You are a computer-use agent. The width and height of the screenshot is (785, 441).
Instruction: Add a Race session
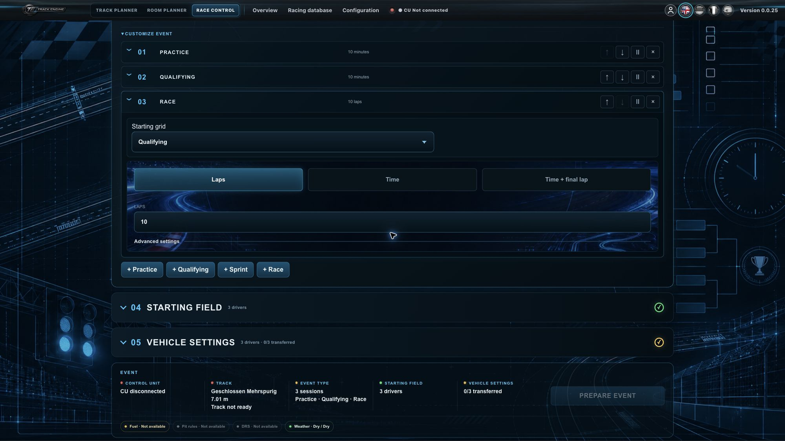coord(273,269)
